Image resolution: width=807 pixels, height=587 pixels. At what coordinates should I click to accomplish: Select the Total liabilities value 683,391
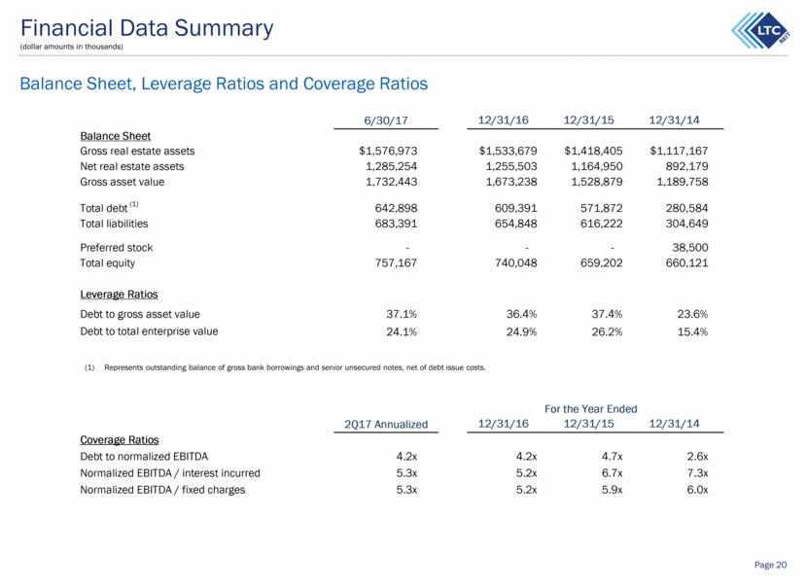(396, 224)
